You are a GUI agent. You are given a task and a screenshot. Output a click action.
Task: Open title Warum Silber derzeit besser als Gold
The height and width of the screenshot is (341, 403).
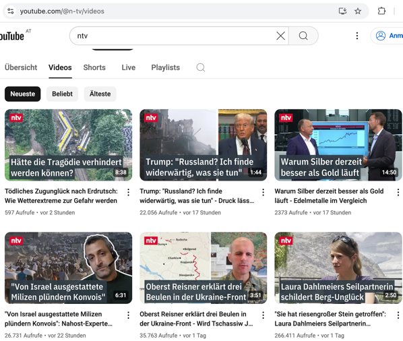[x=329, y=196]
